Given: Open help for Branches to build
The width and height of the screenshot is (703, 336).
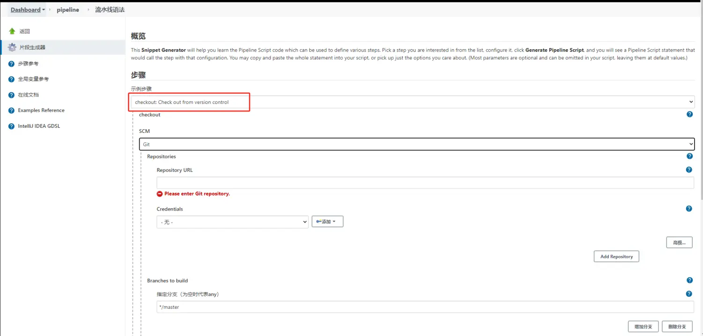Looking at the screenshot, I should pyautogui.click(x=689, y=280).
